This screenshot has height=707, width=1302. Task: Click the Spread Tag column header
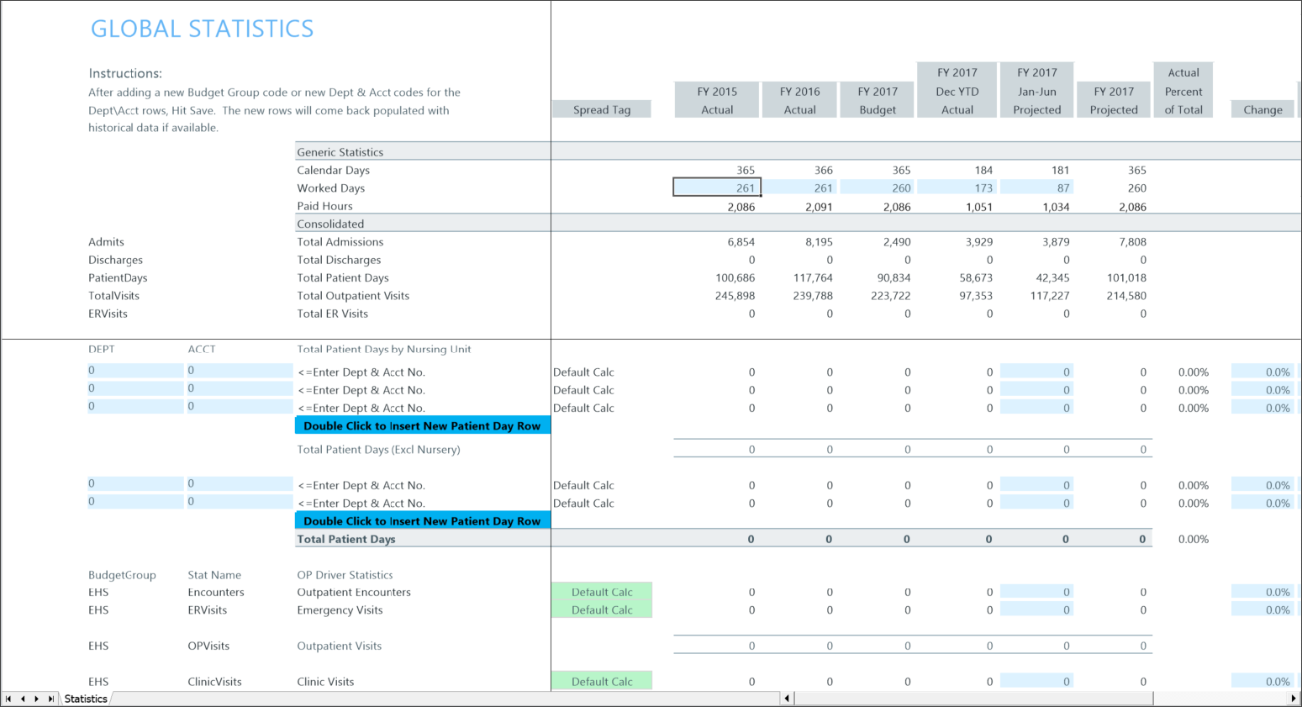point(602,109)
